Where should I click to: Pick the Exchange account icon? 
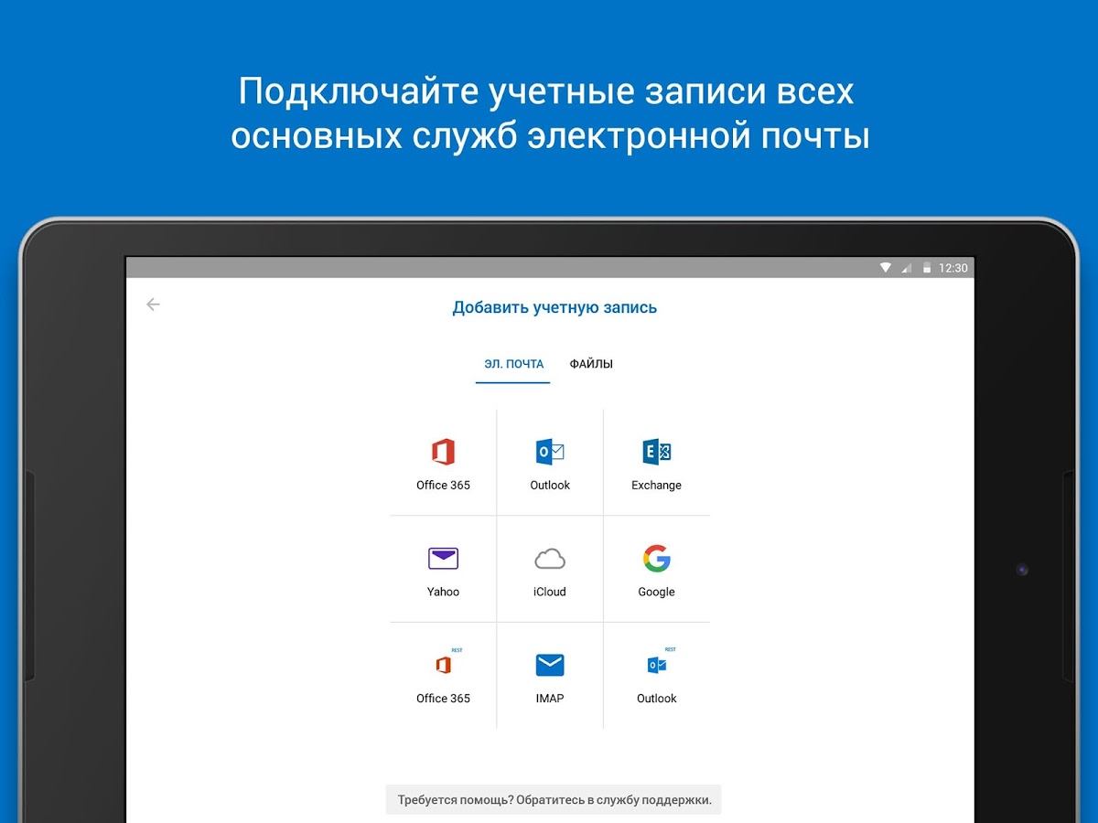[x=656, y=453]
